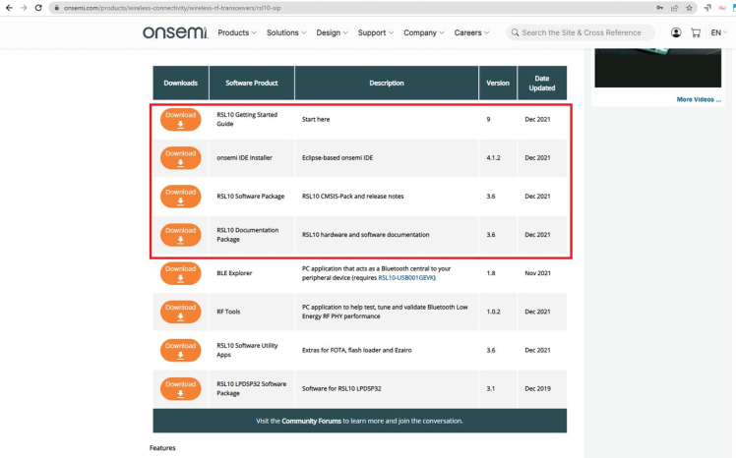The image size is (736, 458).
Task: Open the user account icon
Action: pyautogui.click(x=676, y=32)
